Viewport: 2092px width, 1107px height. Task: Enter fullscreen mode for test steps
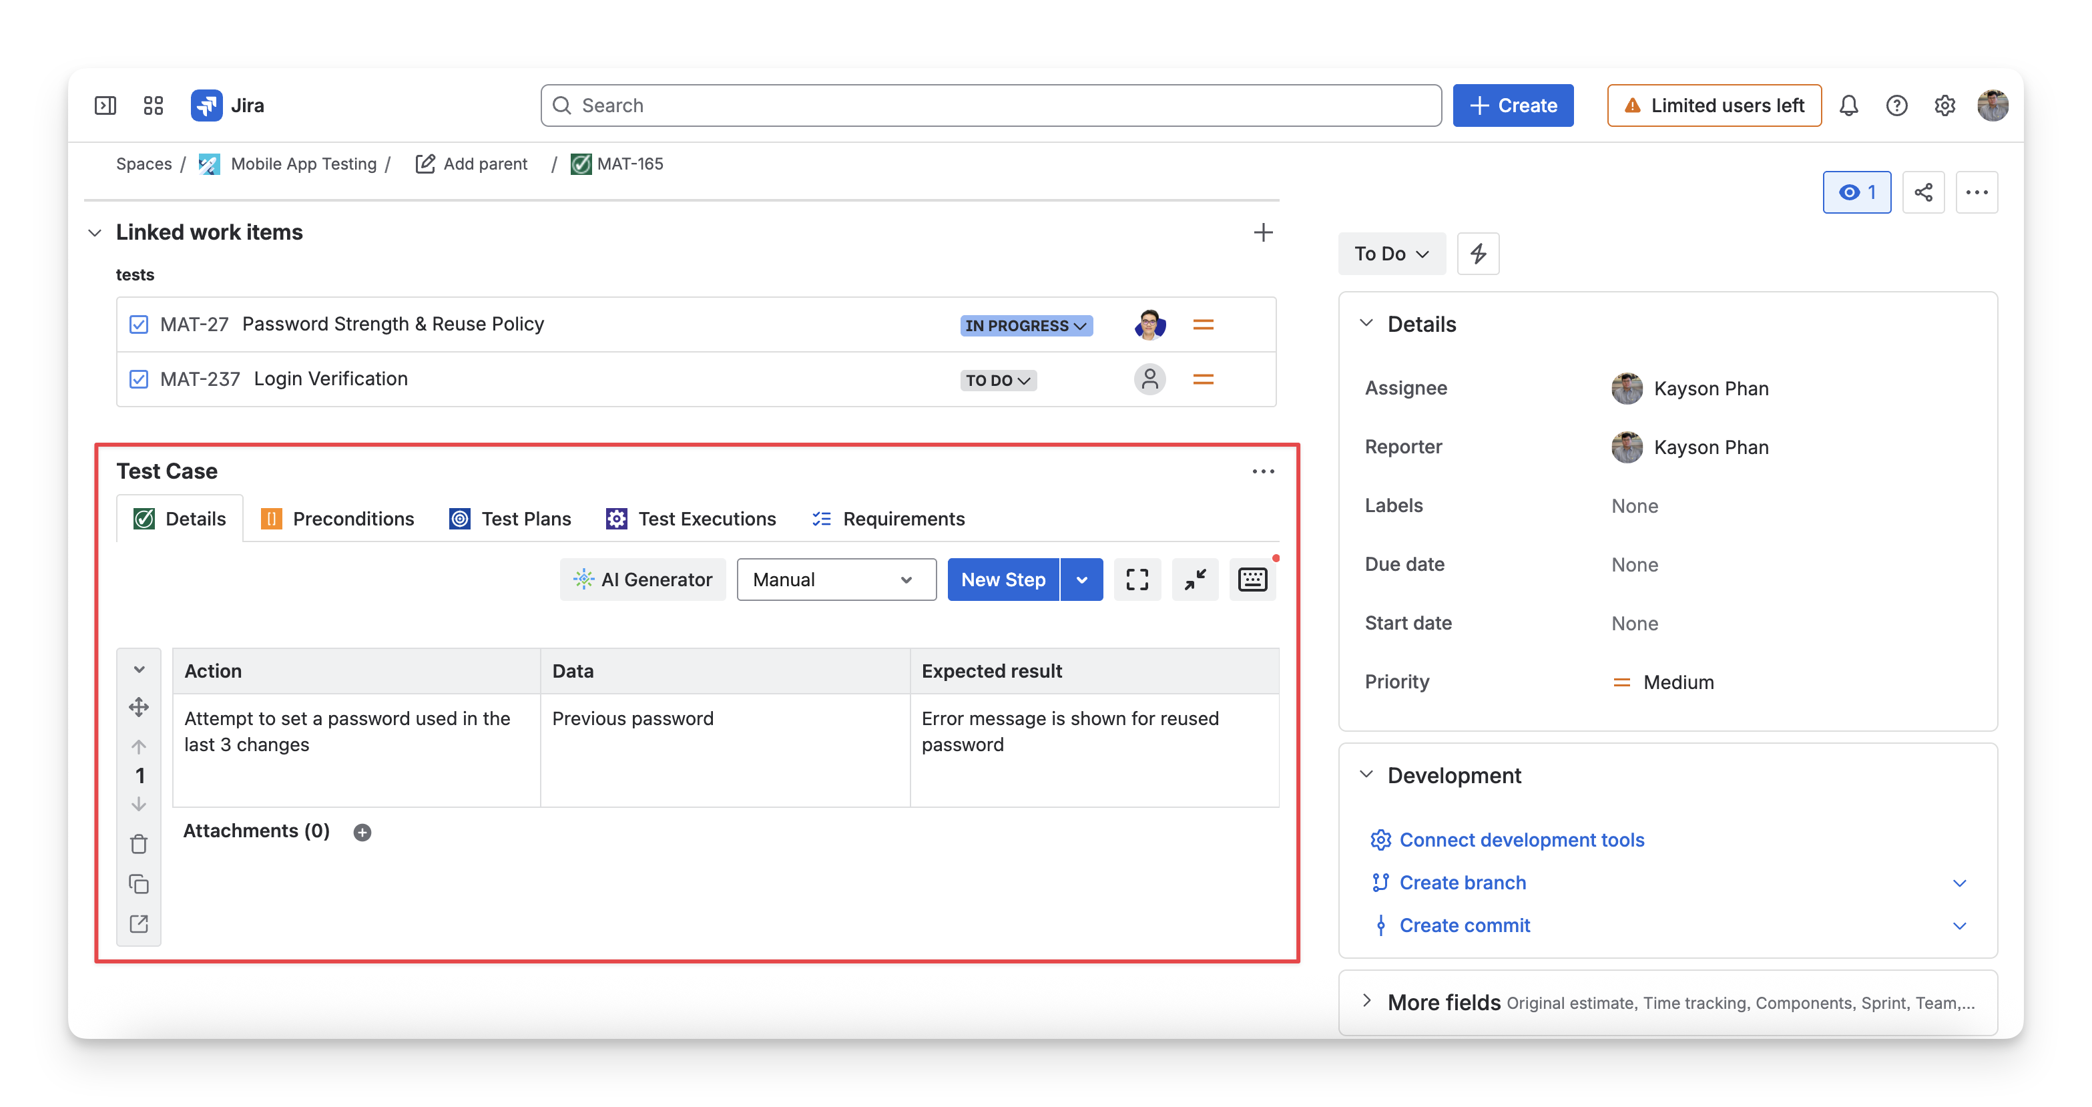(1137, 580)
